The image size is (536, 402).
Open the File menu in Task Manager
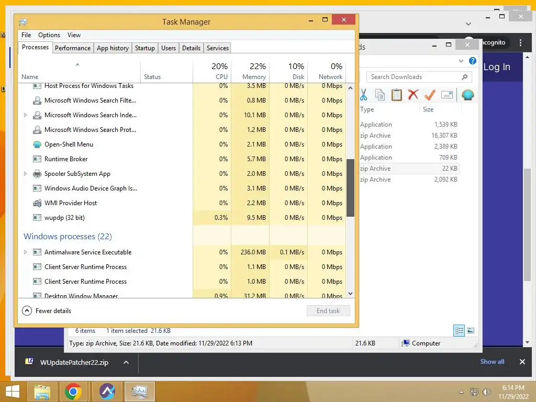26,35
